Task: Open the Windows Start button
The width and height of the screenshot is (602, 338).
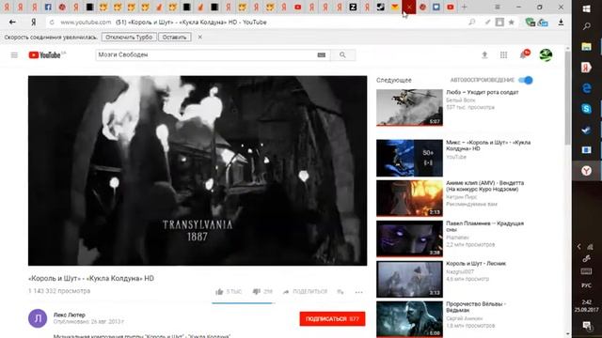Action: [x=586, y=8]
